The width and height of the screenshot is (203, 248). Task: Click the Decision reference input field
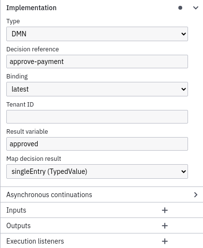click(x=97, y=62)
